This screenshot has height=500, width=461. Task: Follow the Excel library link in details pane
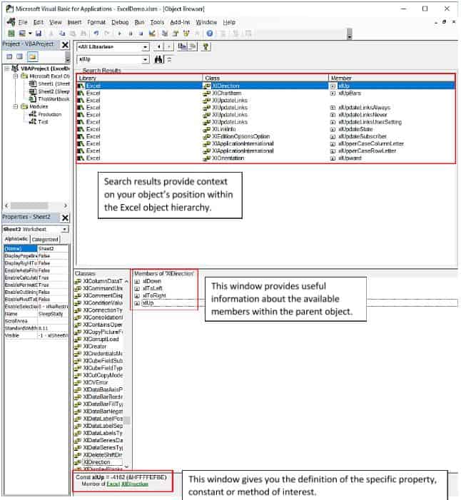pyautogui.click(x=113, y=484)
